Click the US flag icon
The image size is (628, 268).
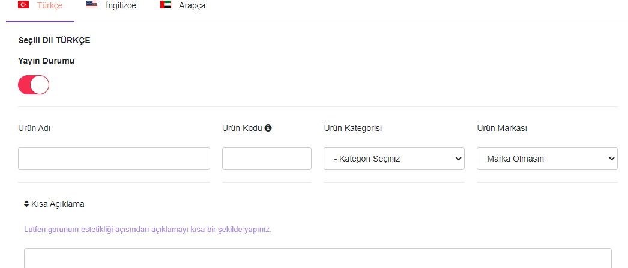click(x=92, y=5)
